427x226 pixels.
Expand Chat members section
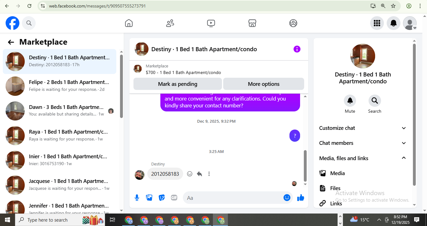(x=363, y=143)
